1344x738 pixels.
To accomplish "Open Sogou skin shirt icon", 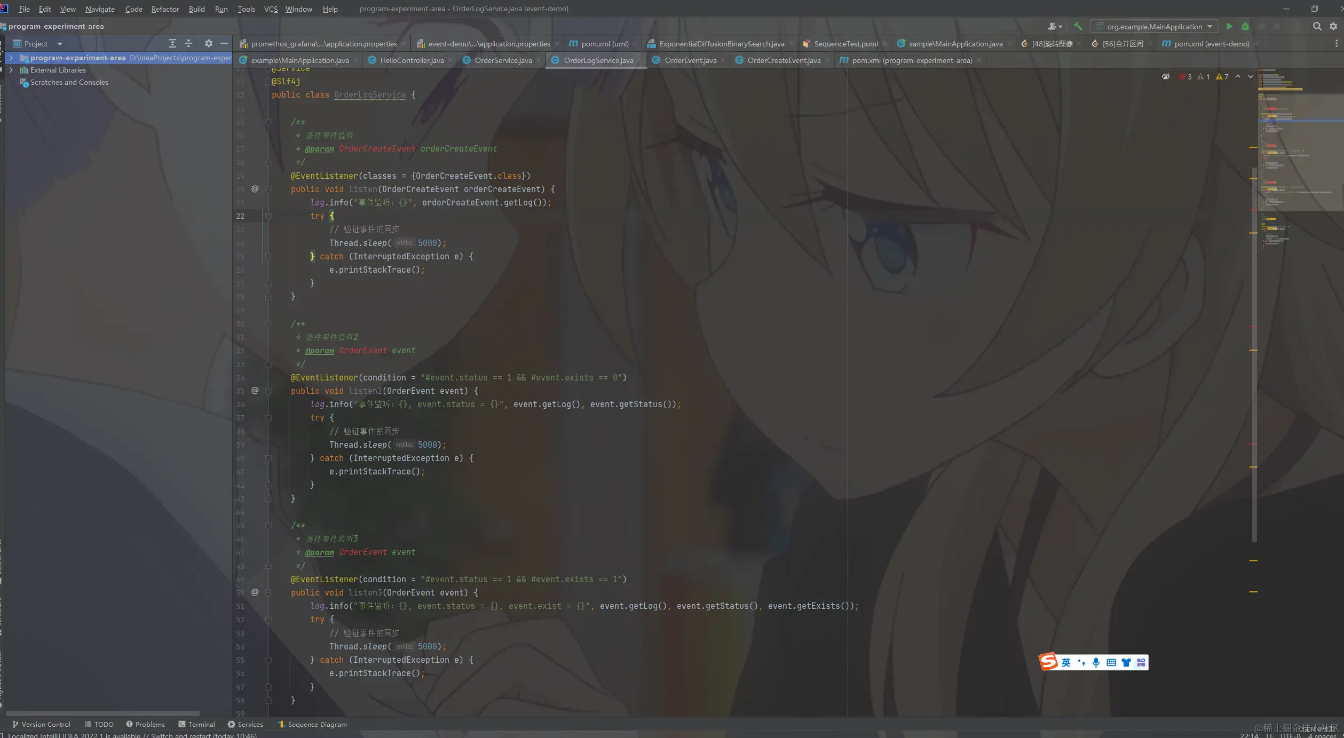I will (x=1126, y=662).
